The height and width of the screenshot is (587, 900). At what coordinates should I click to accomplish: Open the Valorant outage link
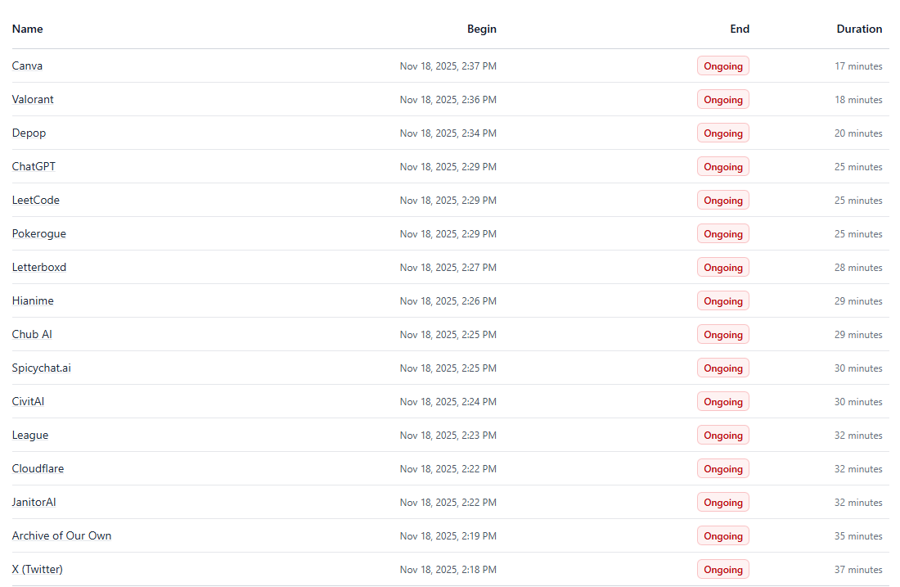pos(33,99)
